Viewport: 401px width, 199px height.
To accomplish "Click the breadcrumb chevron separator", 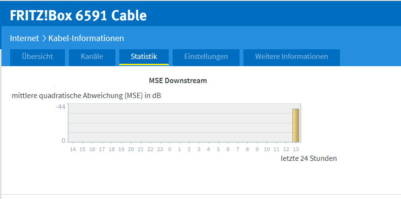I will click(x=44, y=38).
